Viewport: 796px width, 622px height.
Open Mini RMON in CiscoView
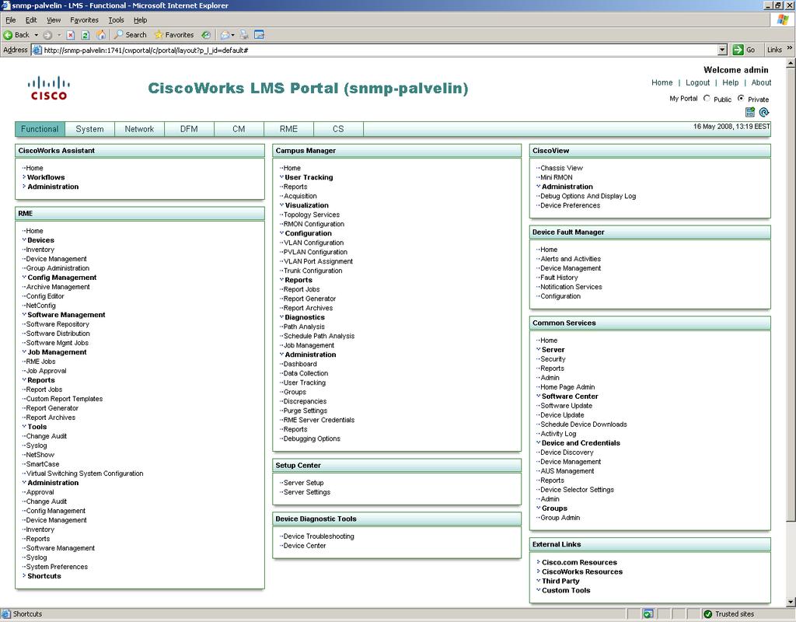(x=557, y=177)
